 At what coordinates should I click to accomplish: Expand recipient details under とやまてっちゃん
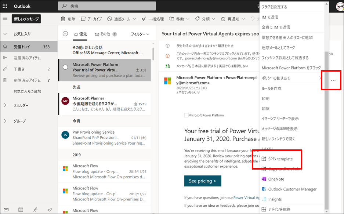click(199, 93)
